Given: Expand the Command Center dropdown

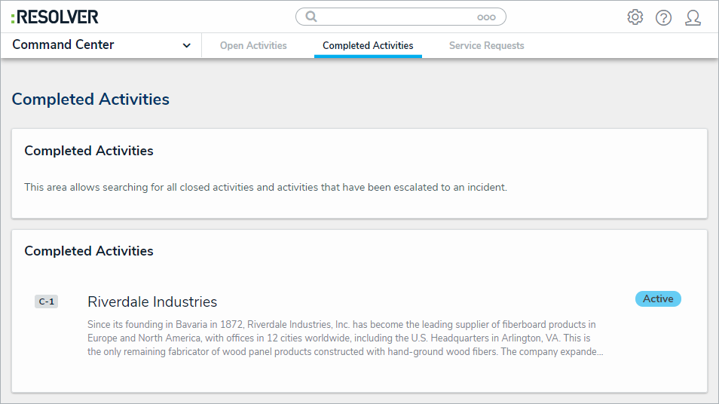Looking at the screenshot, I should point(63,44).
